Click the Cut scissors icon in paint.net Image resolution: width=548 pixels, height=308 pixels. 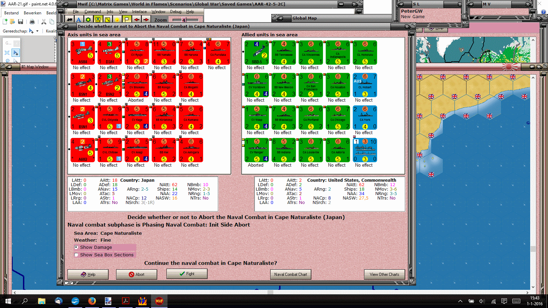click(44, 22)
